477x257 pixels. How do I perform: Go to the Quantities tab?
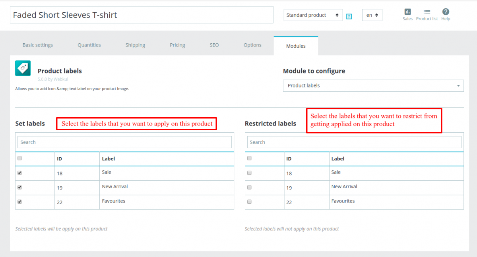pyautogui.click(x=89, y=45)
